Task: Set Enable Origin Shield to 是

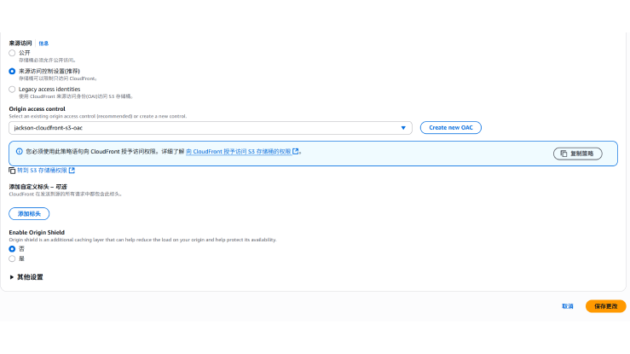Action: (x=12, y=258)
